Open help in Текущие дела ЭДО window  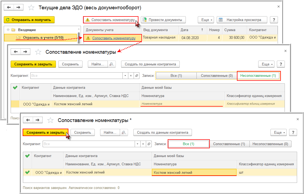tap(274, 20)
